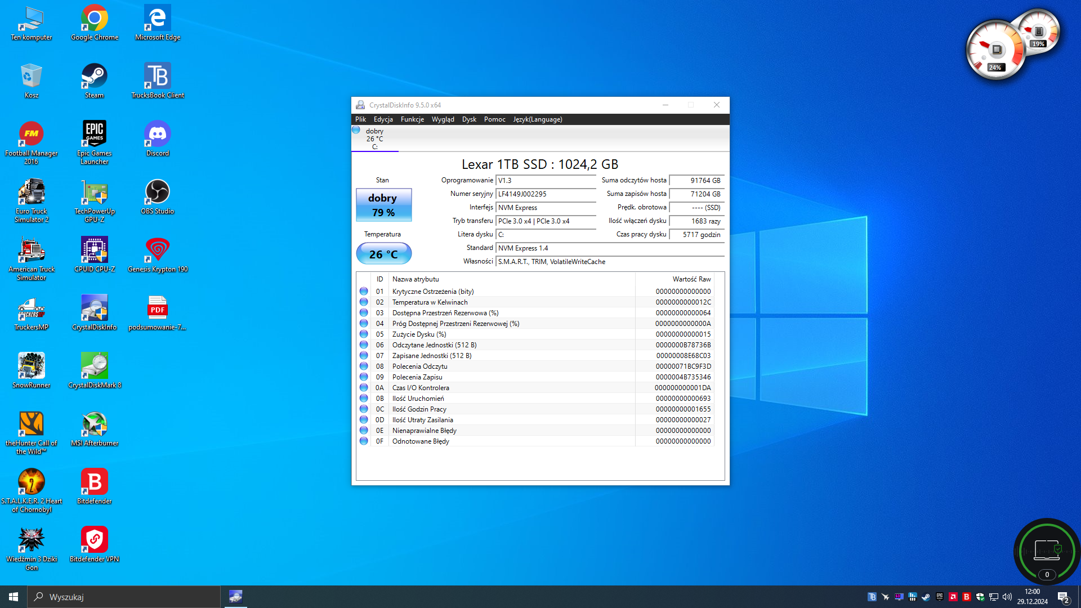Image resolution: width=1081 pixels, height=608 pixels.
Task: Select the American Truck Simulator shortcut
Action: pyautogui.click(x=32, y=260)
